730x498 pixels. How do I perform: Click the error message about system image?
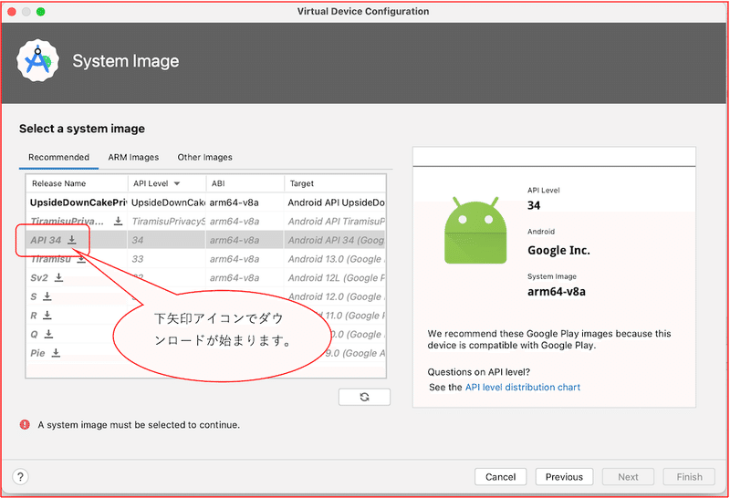139,424
